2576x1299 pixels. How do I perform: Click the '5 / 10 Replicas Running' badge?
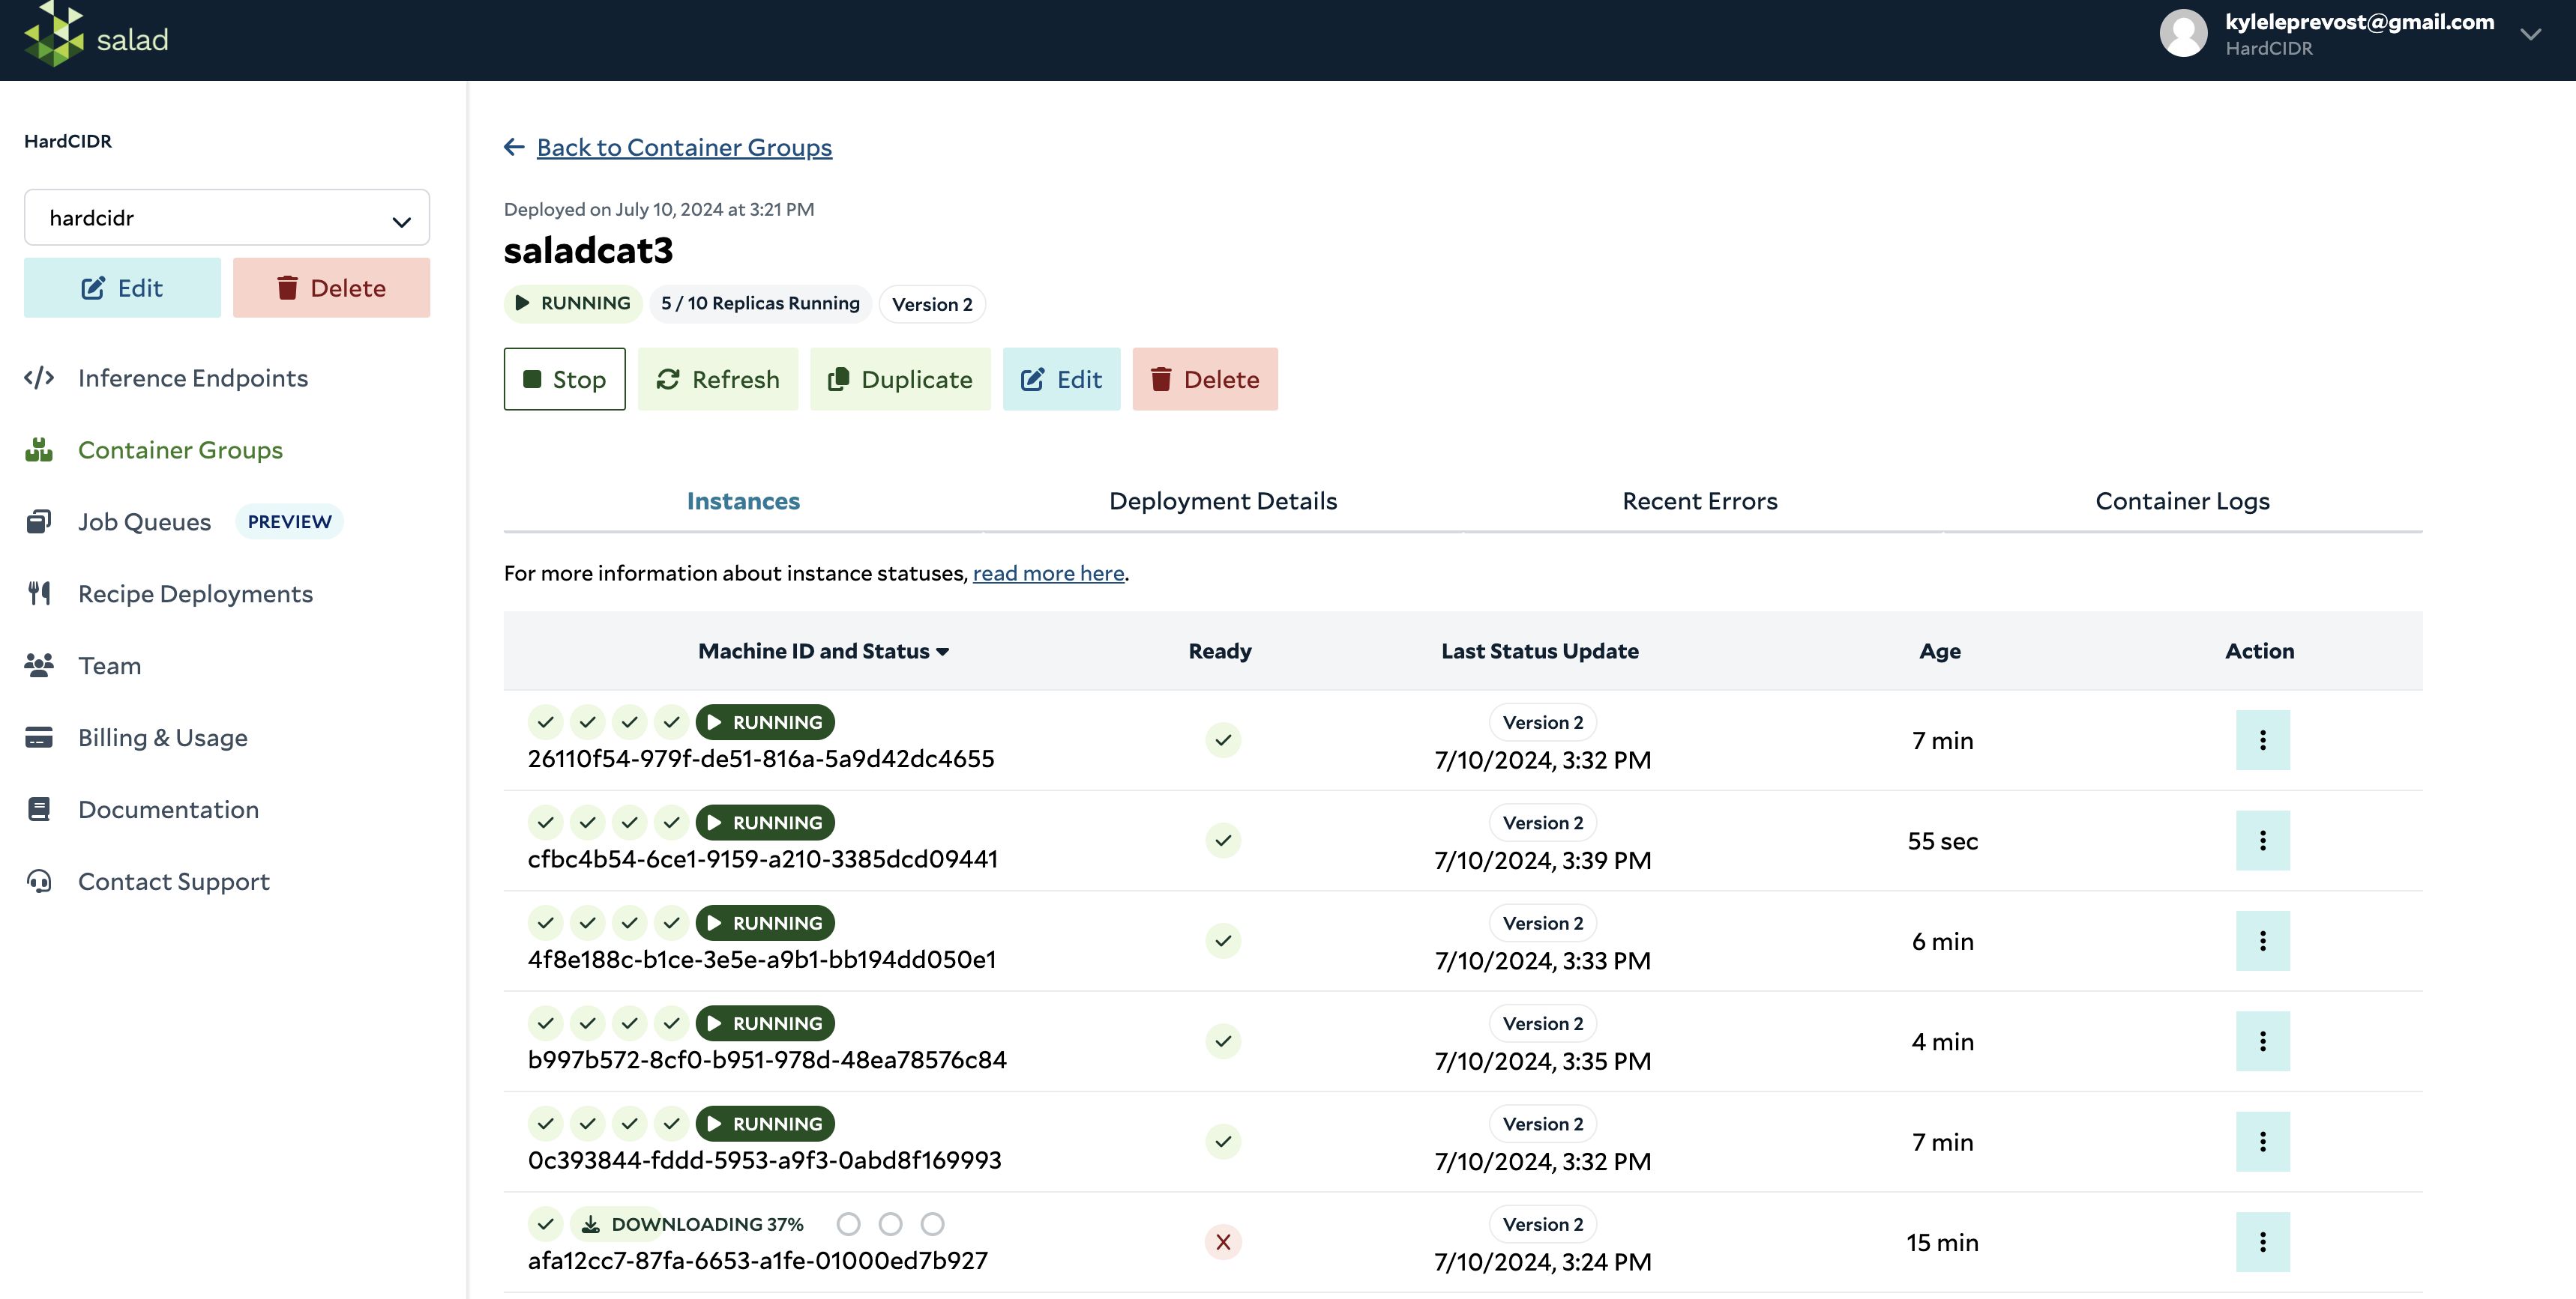point(760,303)
